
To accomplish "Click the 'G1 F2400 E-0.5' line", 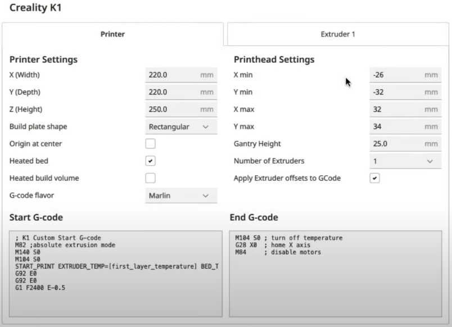I will coord(40,288).
